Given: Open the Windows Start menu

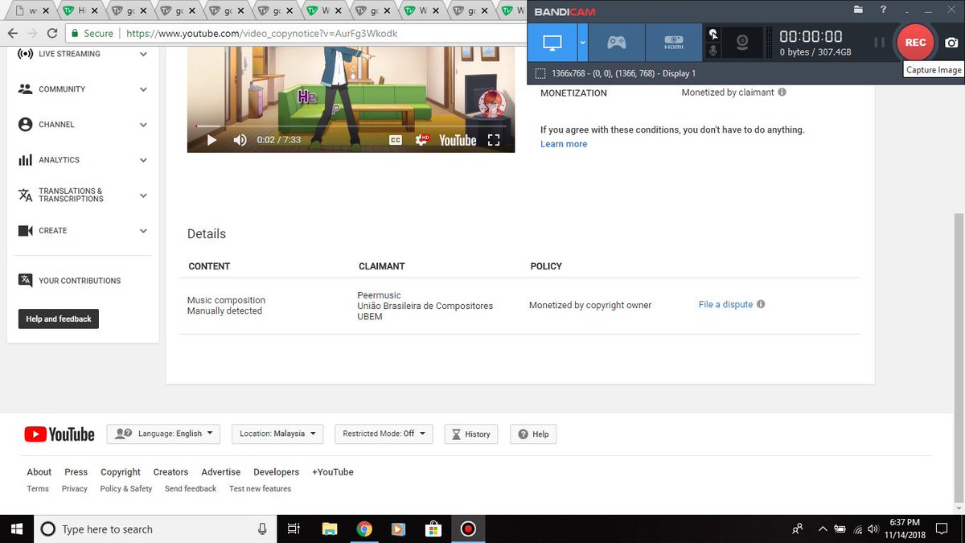Looking at the screenshot, I should (x=16, y=529).
